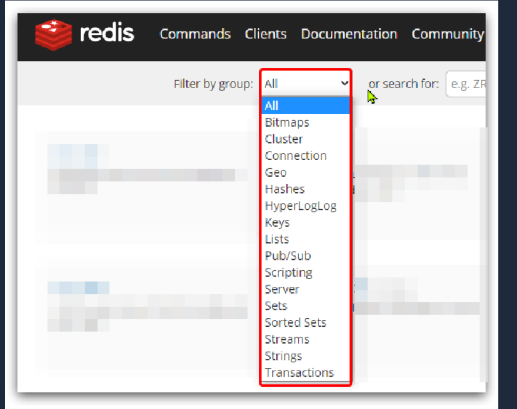The image size is (517, 409).
Task: Select Keys from group list
Action: 306,223
